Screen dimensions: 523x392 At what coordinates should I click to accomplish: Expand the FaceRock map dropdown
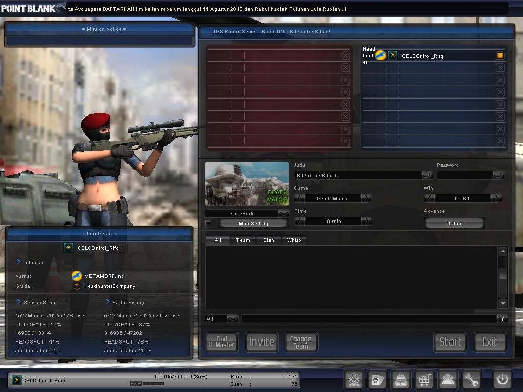[283, 213]
